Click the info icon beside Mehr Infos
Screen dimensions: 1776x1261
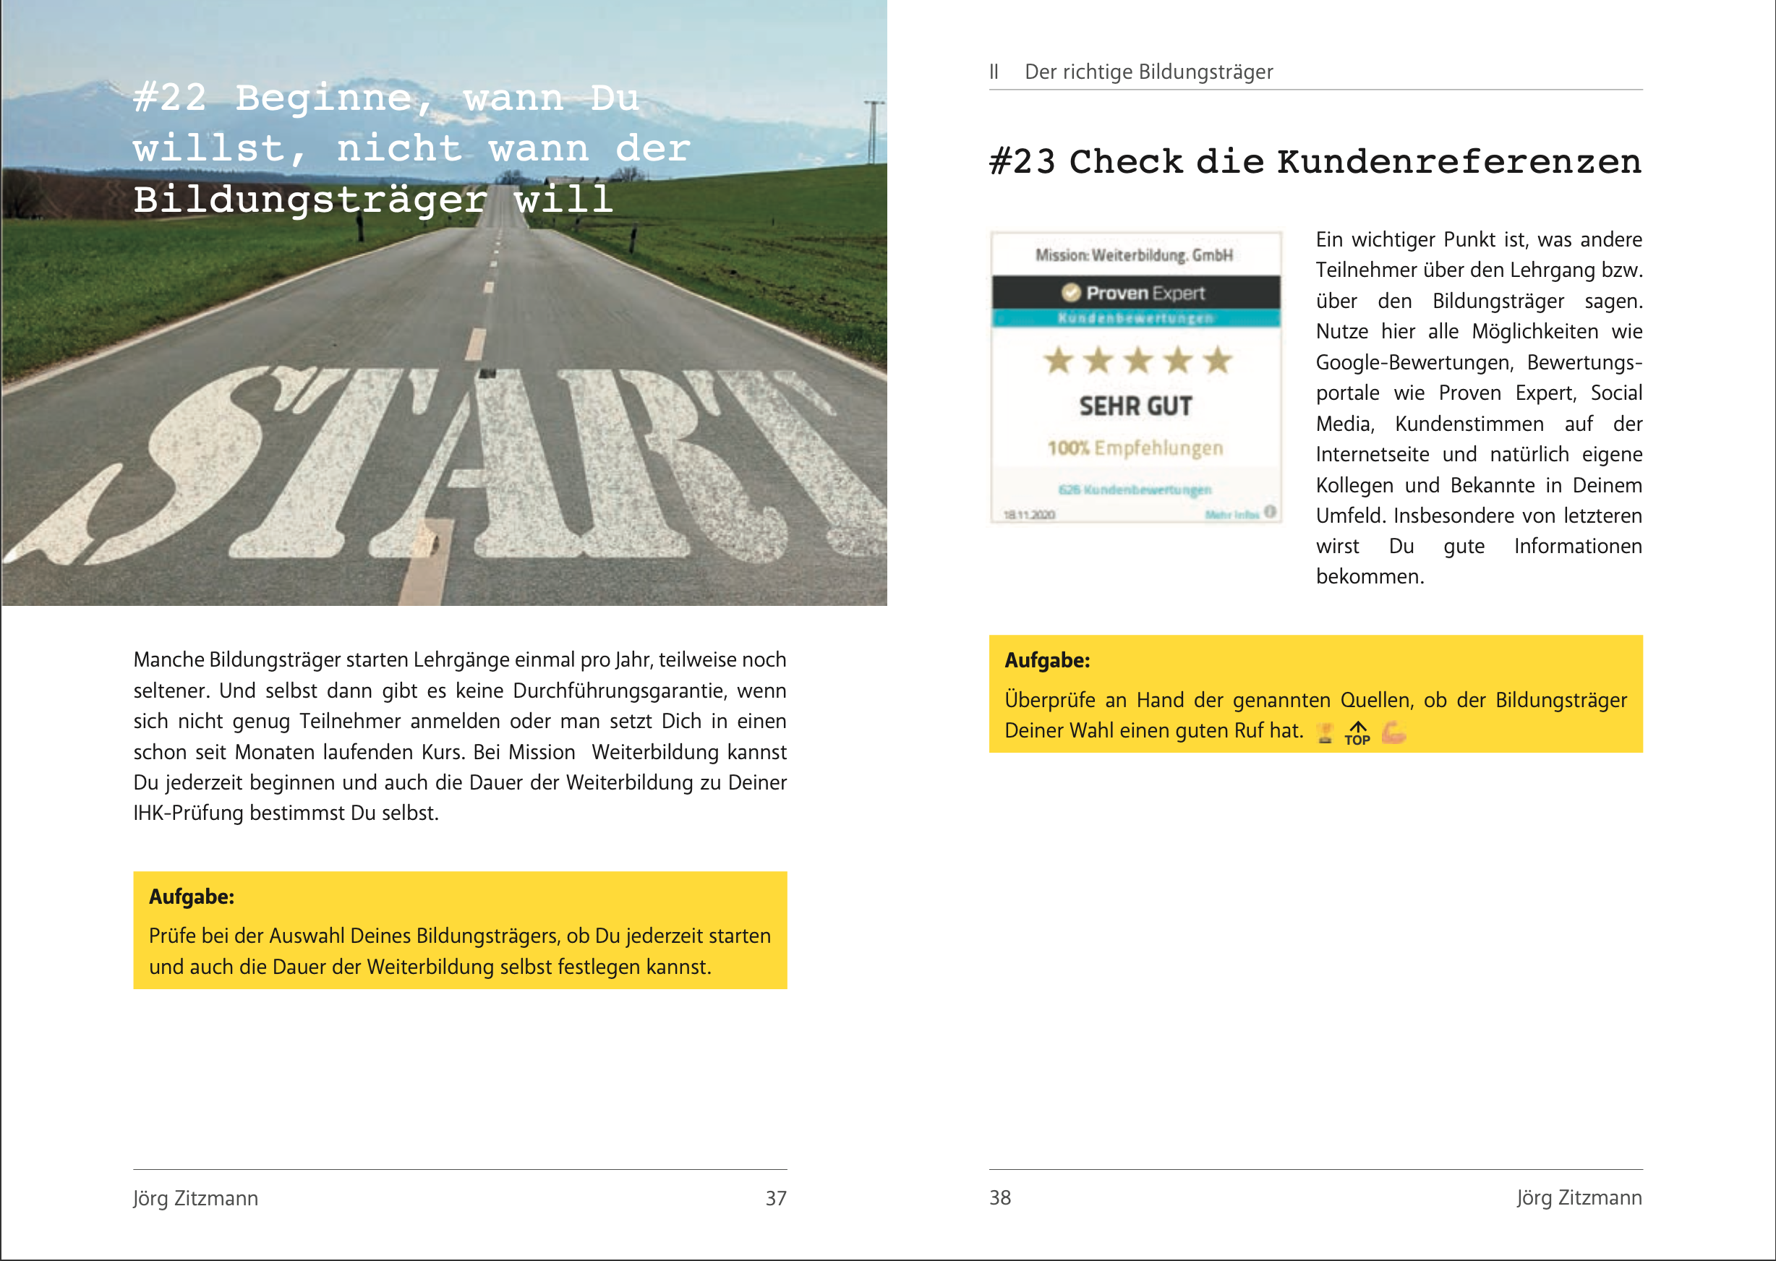[x=1270, y=512]
